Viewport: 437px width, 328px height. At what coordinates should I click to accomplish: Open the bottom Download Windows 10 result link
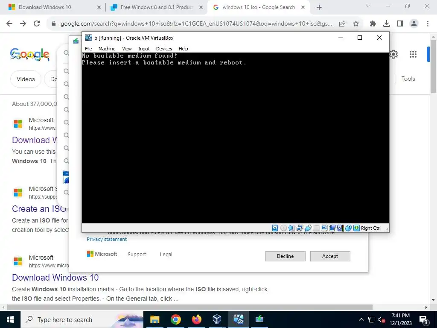click(55, 278)
